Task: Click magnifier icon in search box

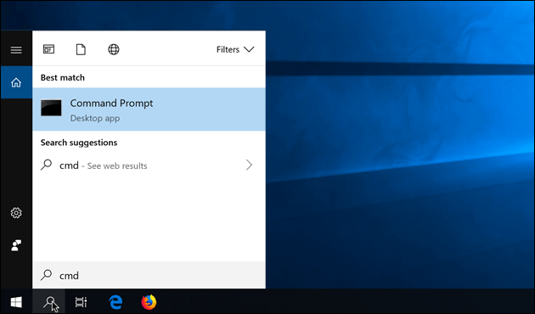Action: 46,275
